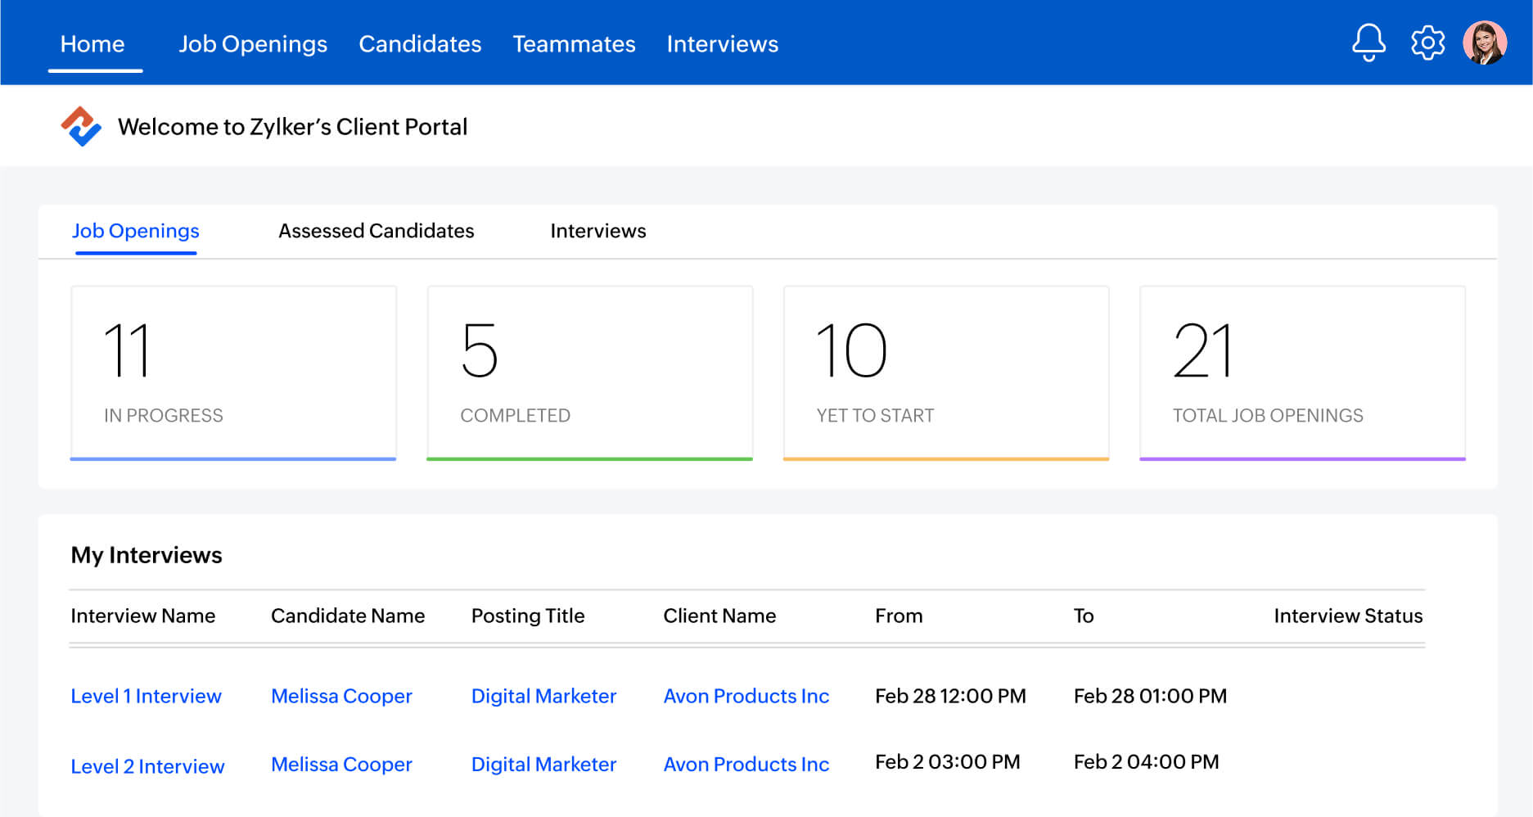
Task: Open the 11 In Progress card
Action: click(x=233, y=372)
